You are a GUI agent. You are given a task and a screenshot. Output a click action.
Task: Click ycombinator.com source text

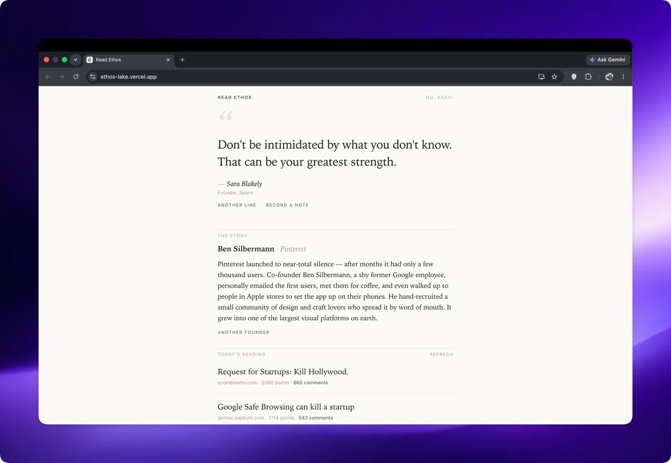click(x=238, y=383)
